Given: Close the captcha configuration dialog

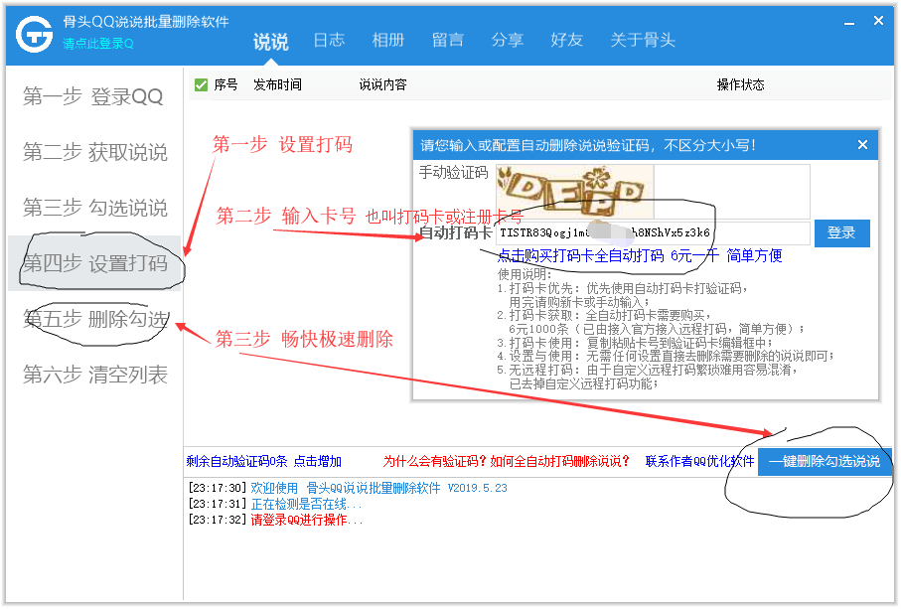Looking at the screenshot, I should click(x=862, y=145).
